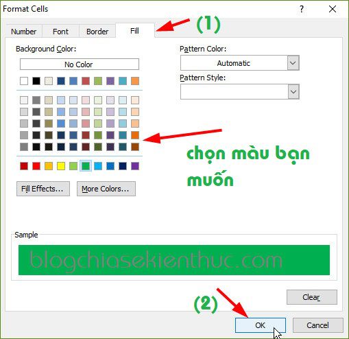The image size is (349, 339).
Task: Go to the Border tab
Action: (x=97, y=32)
